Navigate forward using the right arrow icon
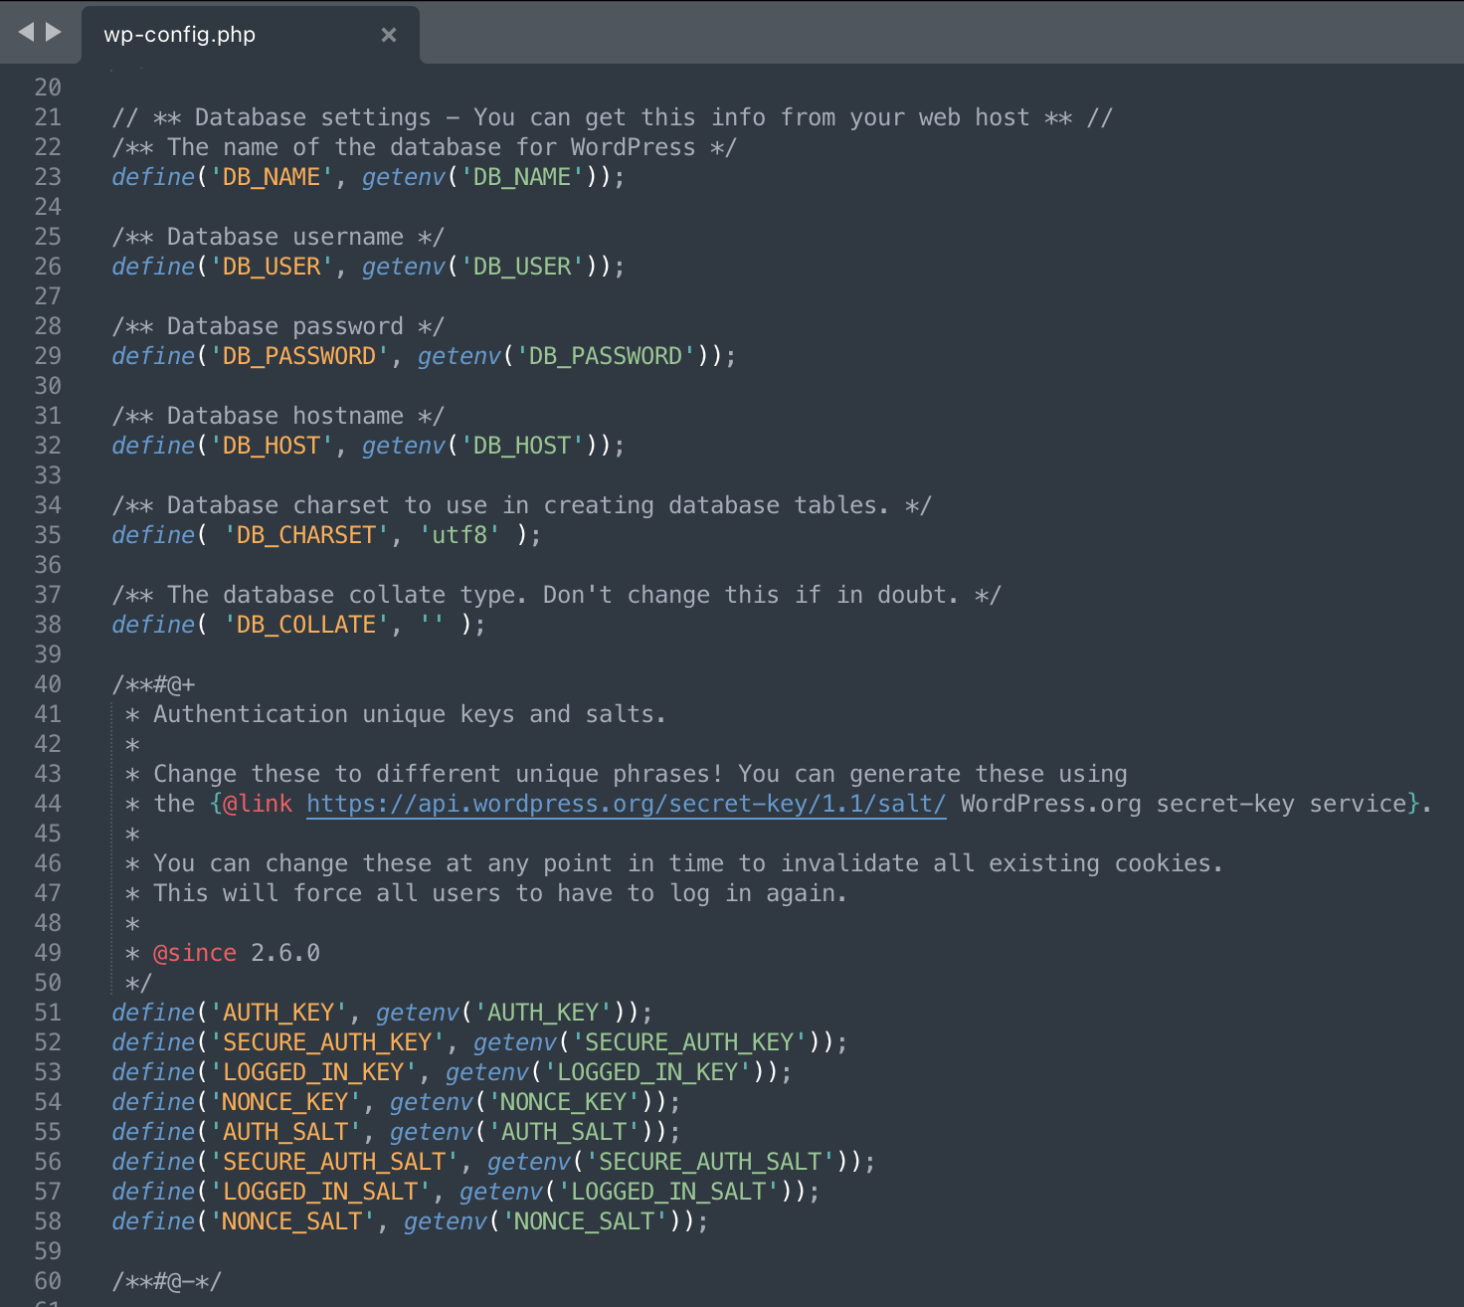 click(x=56, y=32)
